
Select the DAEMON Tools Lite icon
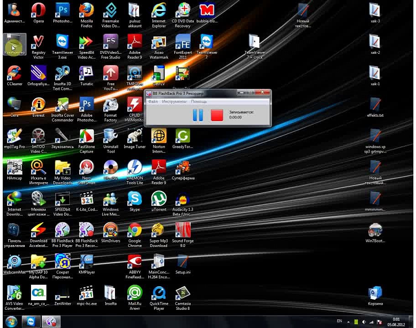pos(135,172)
